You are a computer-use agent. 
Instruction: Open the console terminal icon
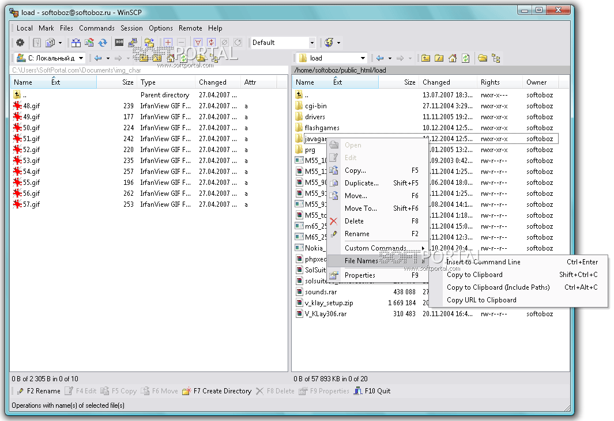(x=119, y=42)
